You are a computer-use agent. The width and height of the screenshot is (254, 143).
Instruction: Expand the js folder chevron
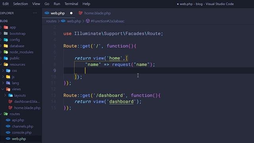coord(3,77)
